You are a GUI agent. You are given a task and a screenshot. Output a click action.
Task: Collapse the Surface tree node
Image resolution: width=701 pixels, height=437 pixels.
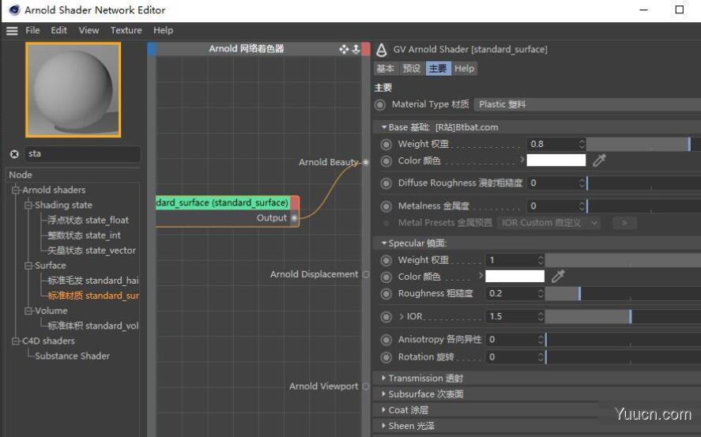pos(28,266)
